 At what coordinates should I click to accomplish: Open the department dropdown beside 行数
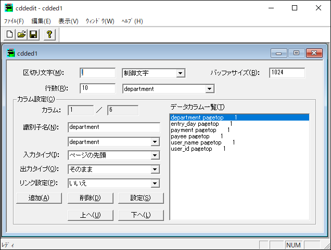pos(209,89)
